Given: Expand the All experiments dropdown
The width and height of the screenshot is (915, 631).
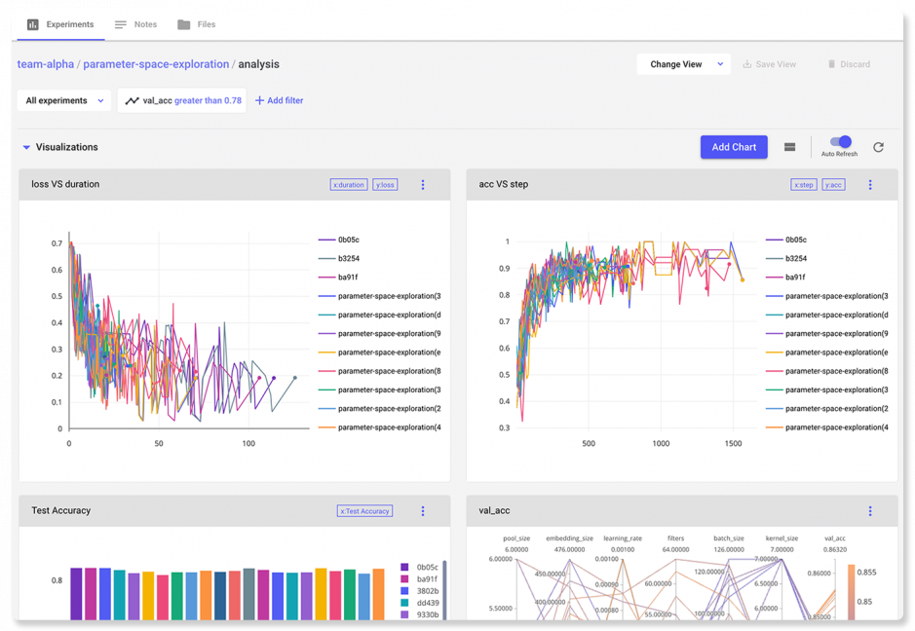Looking at the screenshot, I should (x=64, y=100).
